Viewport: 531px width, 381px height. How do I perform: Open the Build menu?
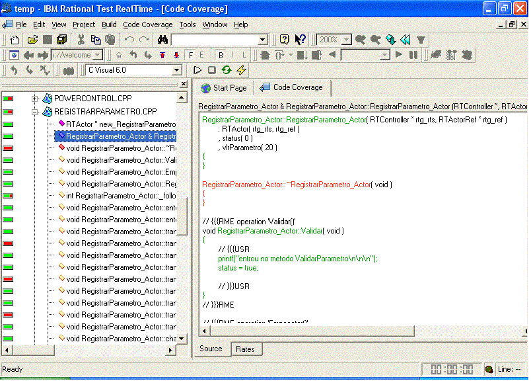(109, 24)
